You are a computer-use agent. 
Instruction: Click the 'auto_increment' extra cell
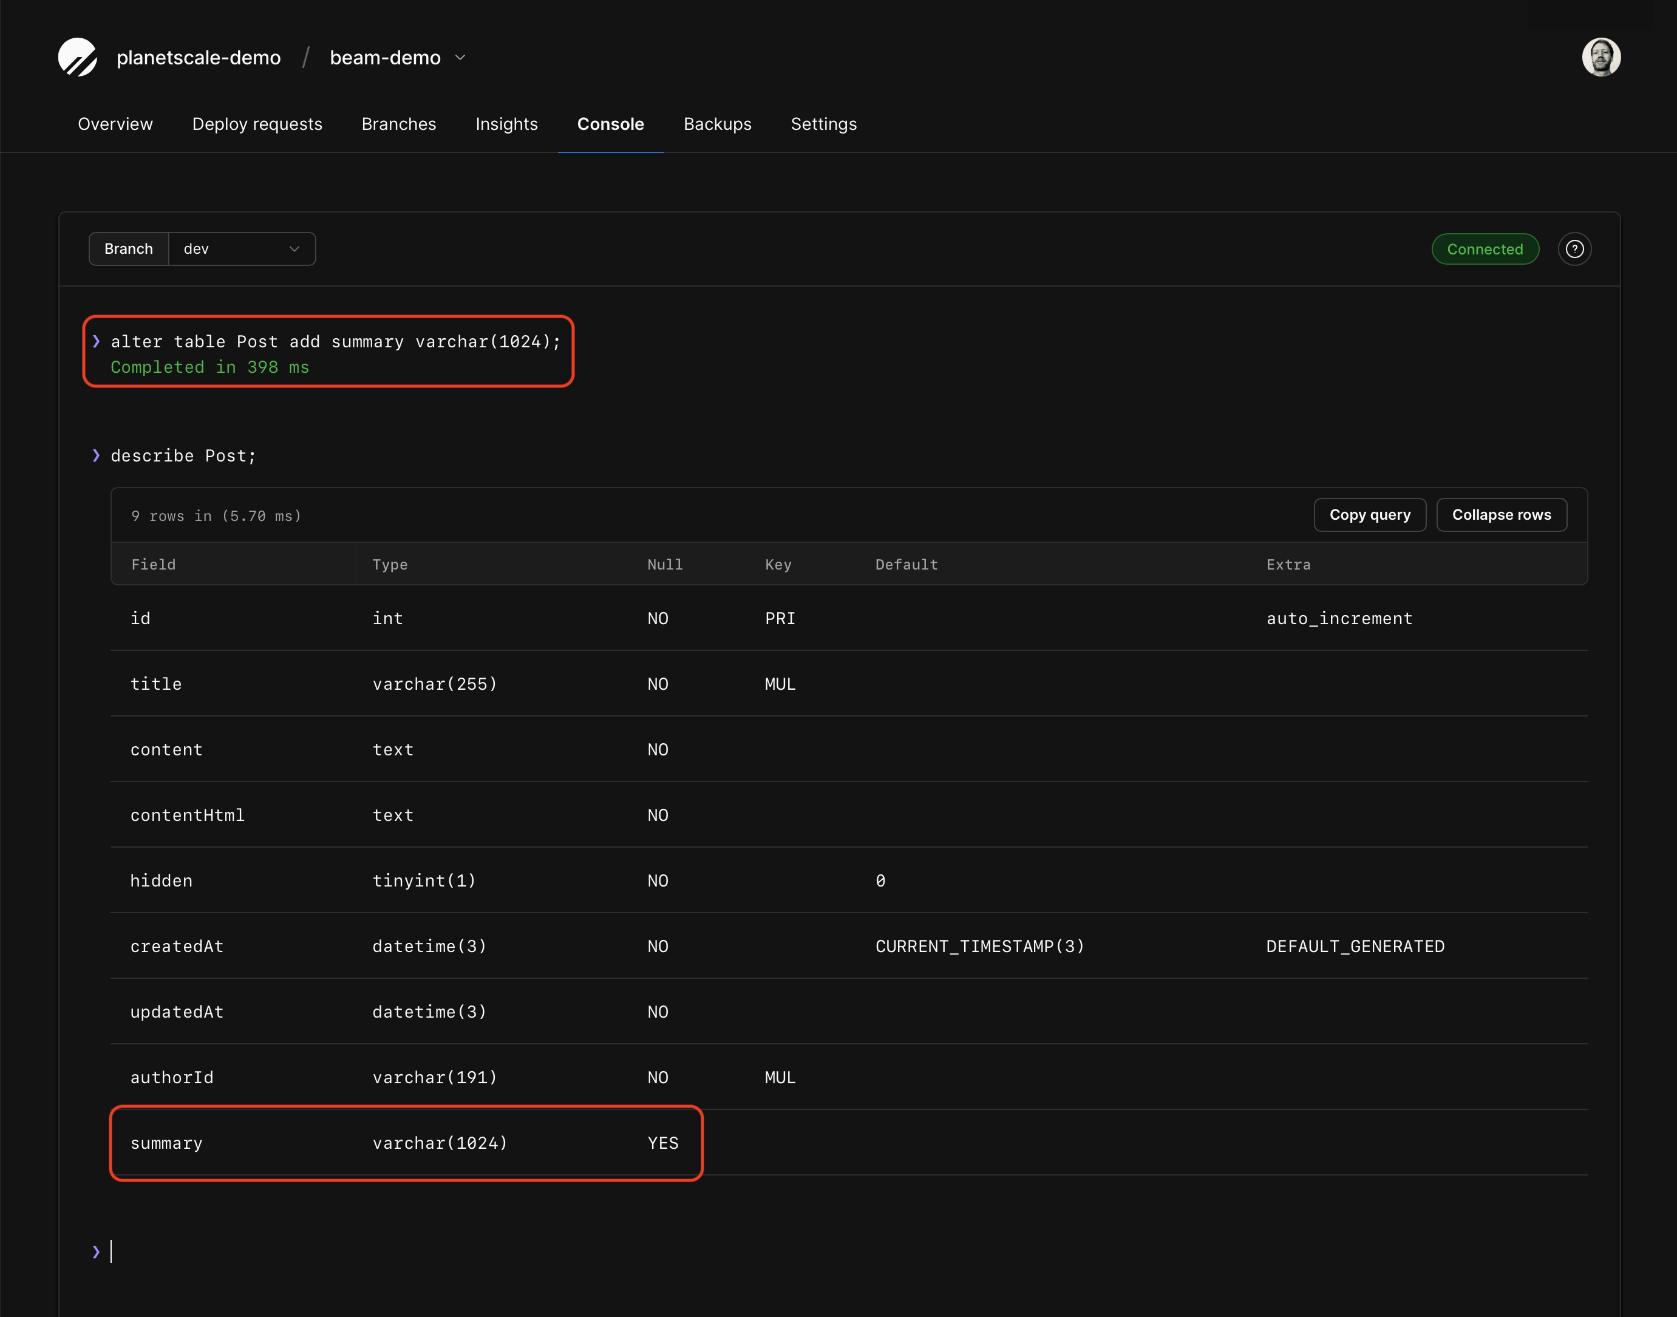coord(1339,618)
